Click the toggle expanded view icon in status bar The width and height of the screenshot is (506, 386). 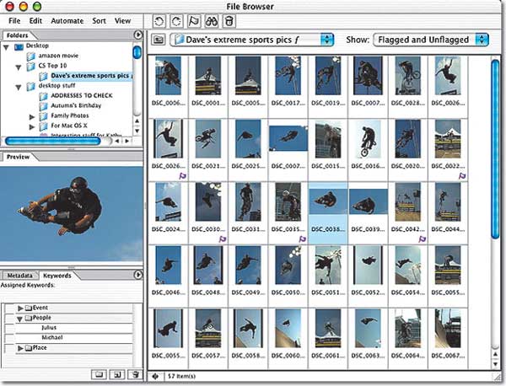[x=155, y=377]
